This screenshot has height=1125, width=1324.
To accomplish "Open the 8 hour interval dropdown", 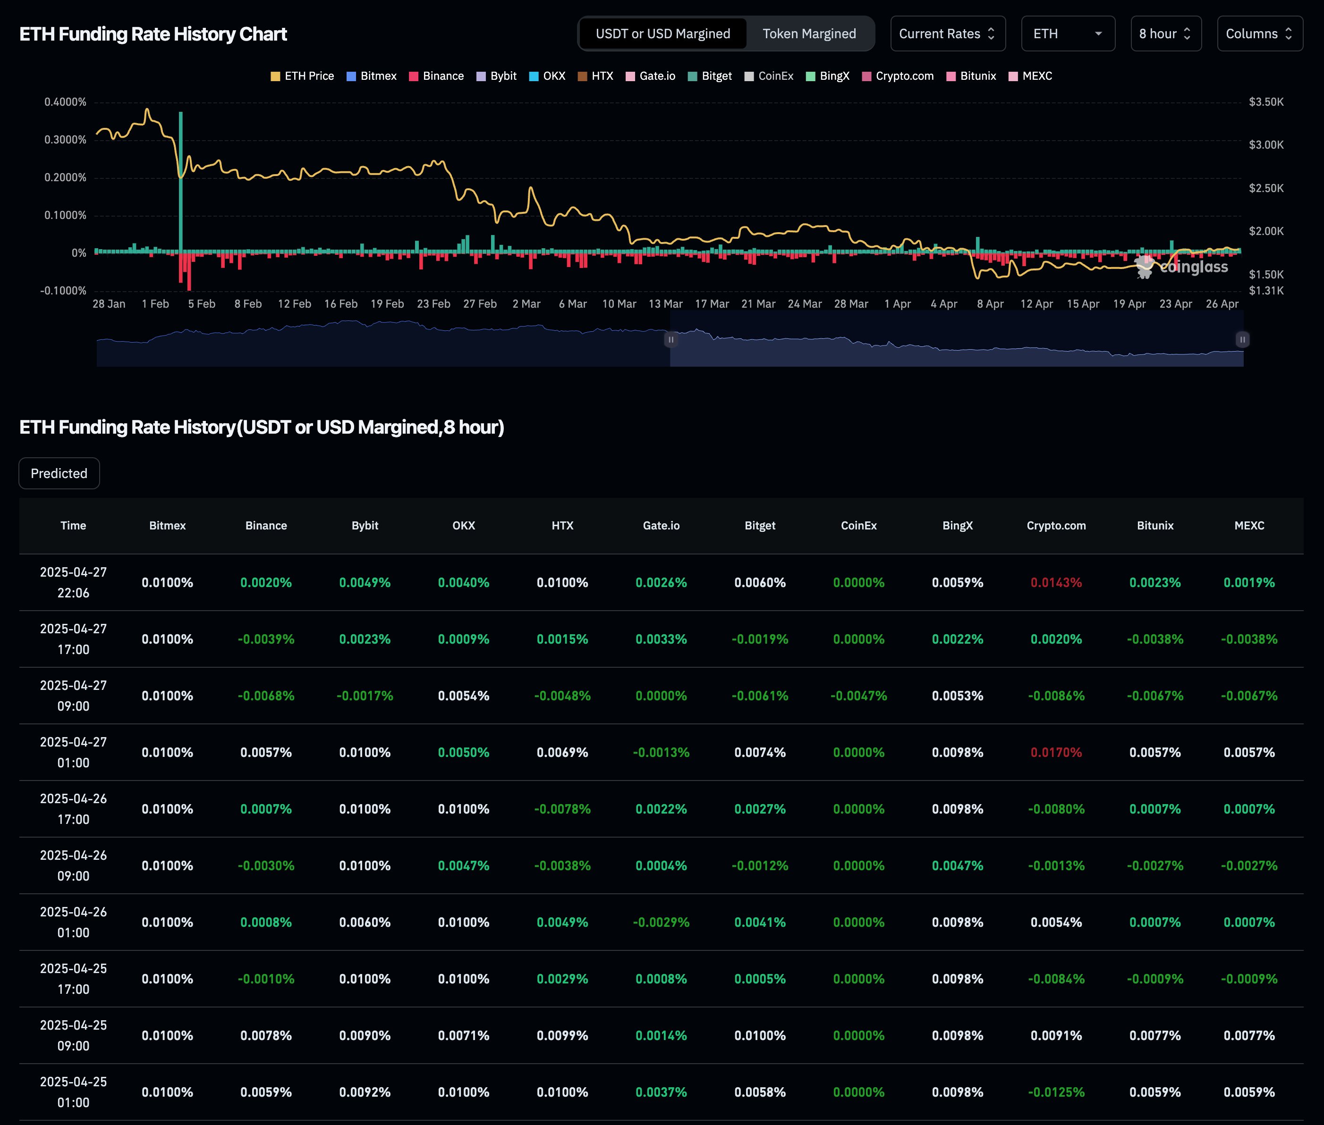I will pyautogui.click(x=1165, y=34).
